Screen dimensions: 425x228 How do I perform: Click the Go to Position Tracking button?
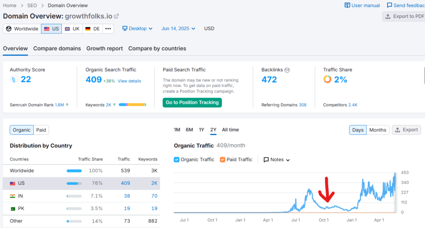coord(192,102)
